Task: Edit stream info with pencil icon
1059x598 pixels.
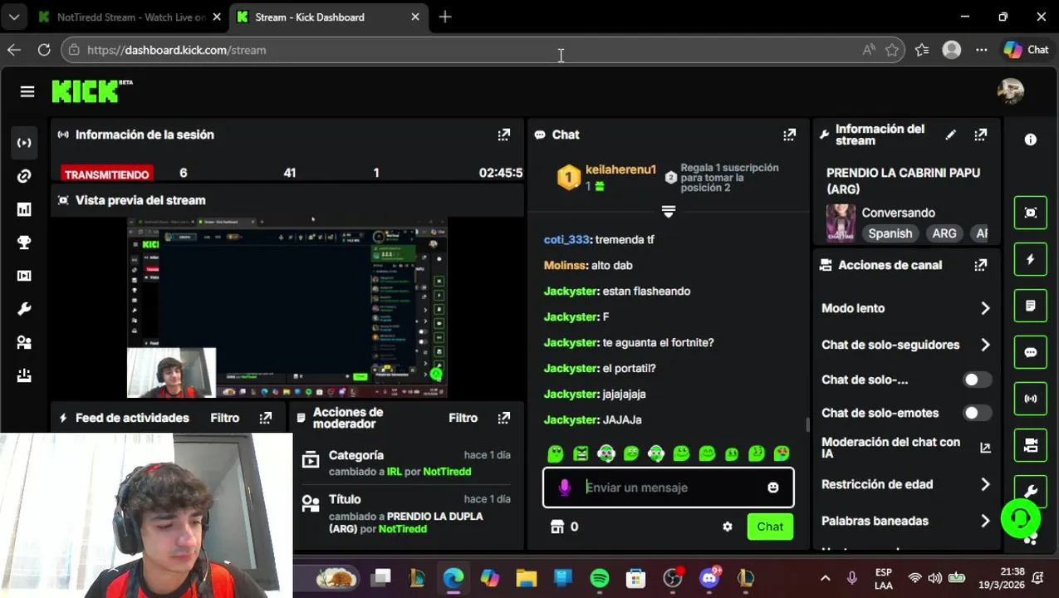Action: 951,135
